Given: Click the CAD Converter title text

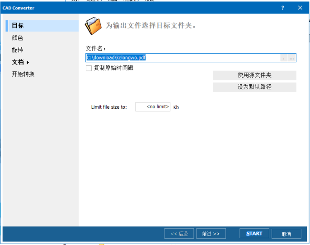Looking at the screenshot, I should 19,8.
